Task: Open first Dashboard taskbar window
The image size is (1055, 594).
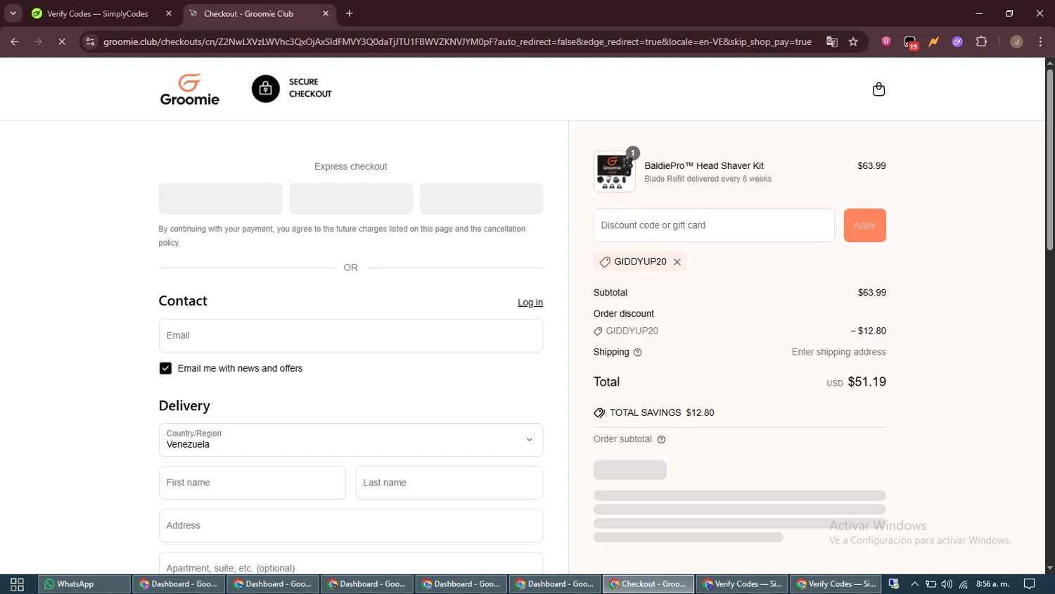Action: coord(179,584)
